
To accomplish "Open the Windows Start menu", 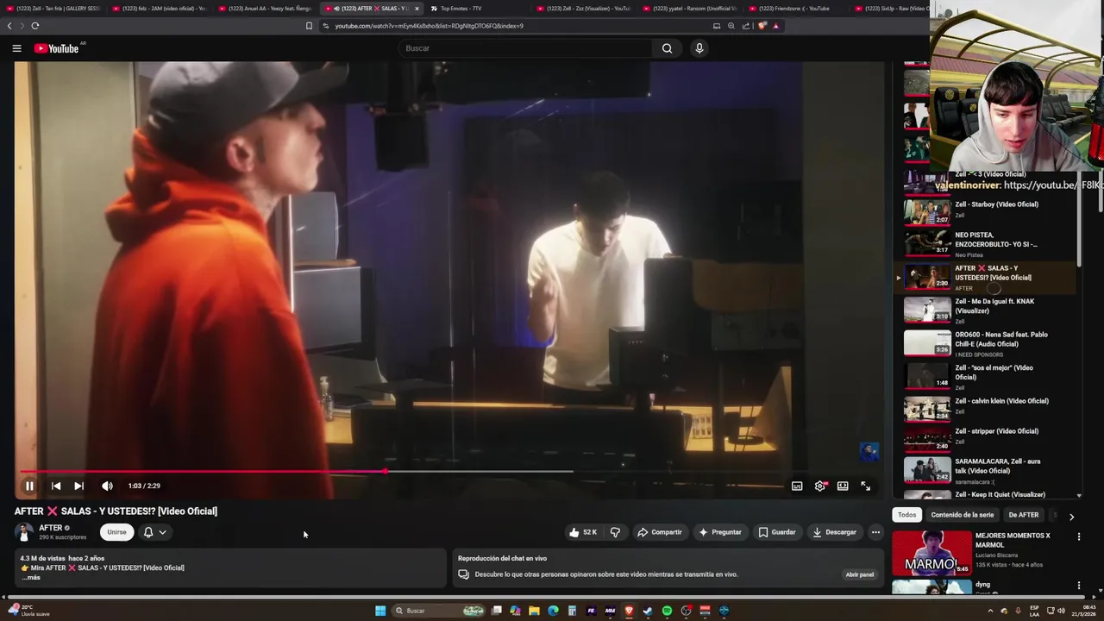I will [380, 611].
